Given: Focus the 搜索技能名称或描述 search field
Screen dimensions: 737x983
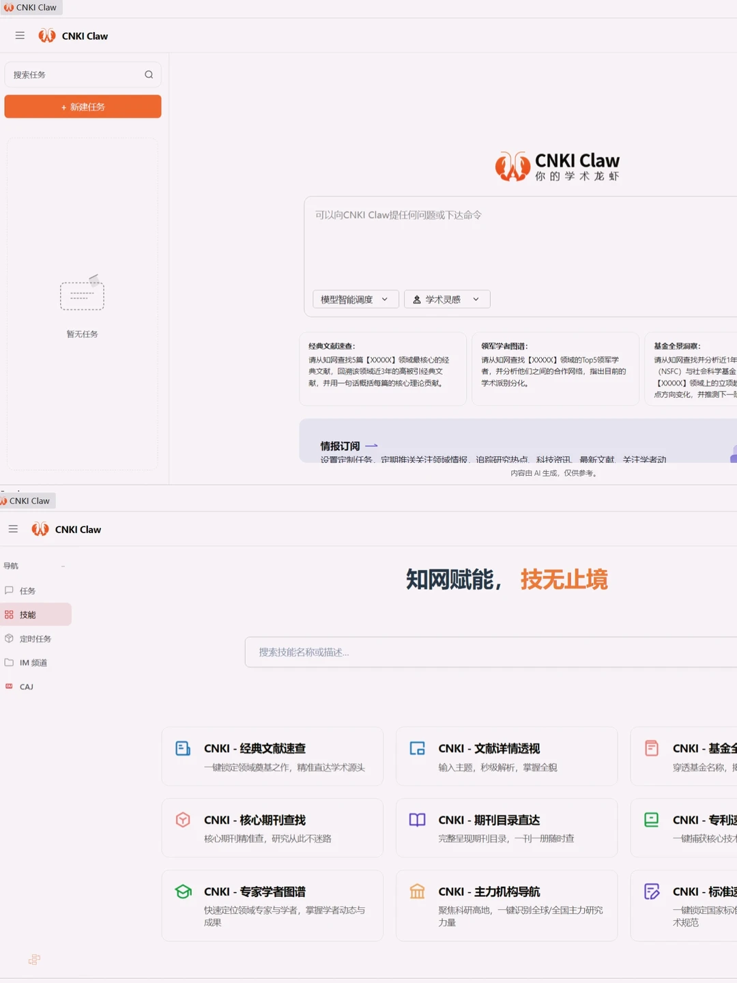Looking at the screenshot, I should click(x=491, y=652).
